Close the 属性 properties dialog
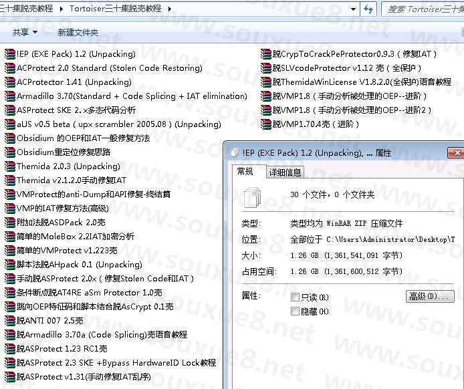This screenshot has width=464, height=389. (457, 152)
